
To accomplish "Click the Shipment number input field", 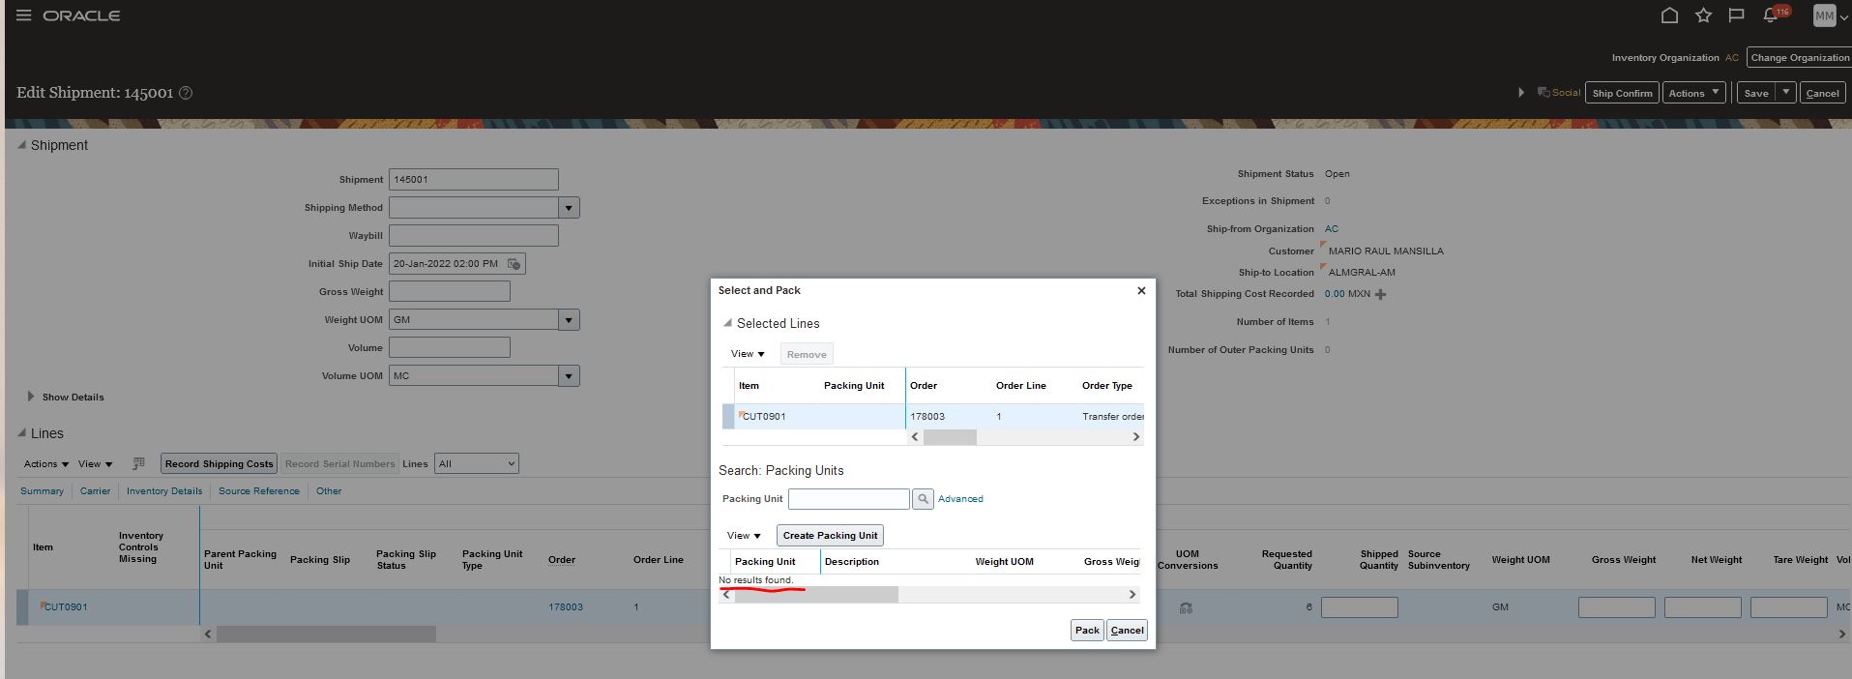I will tap(473, 179).
